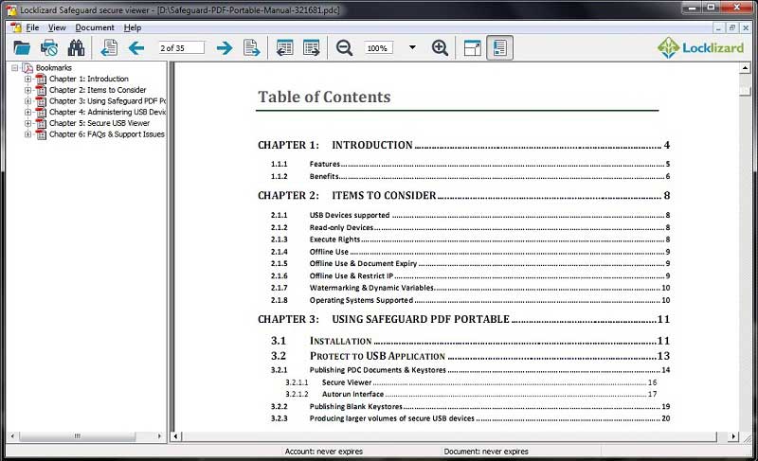Click the Table of Contents heading

tap(324, 97)
